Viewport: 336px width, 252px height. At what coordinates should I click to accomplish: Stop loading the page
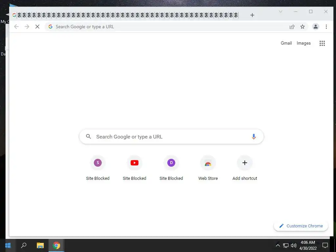click(x=37, y=27)
